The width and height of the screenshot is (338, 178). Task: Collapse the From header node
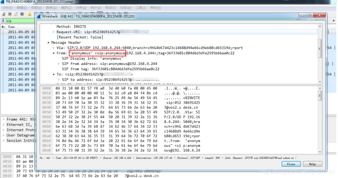pyautogui.click(x=54, y=53)
